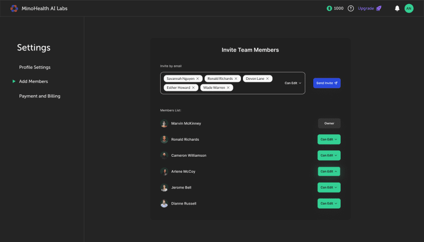
Task: Collapse Arlene McCoy's Can Edit dropdown
Action: pos(329,172)
